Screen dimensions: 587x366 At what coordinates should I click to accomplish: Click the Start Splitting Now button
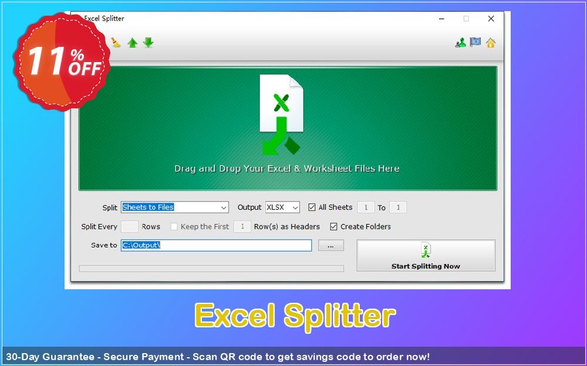pos(426,255)
